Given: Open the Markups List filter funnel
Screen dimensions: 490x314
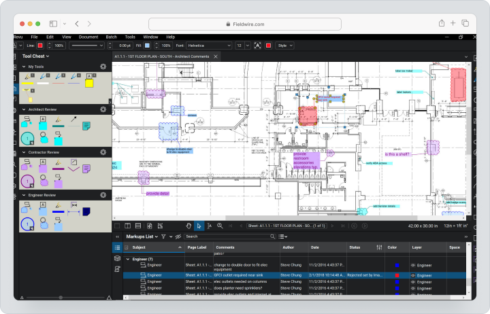Looking at the screenshot, I should (x=163, y=237).
